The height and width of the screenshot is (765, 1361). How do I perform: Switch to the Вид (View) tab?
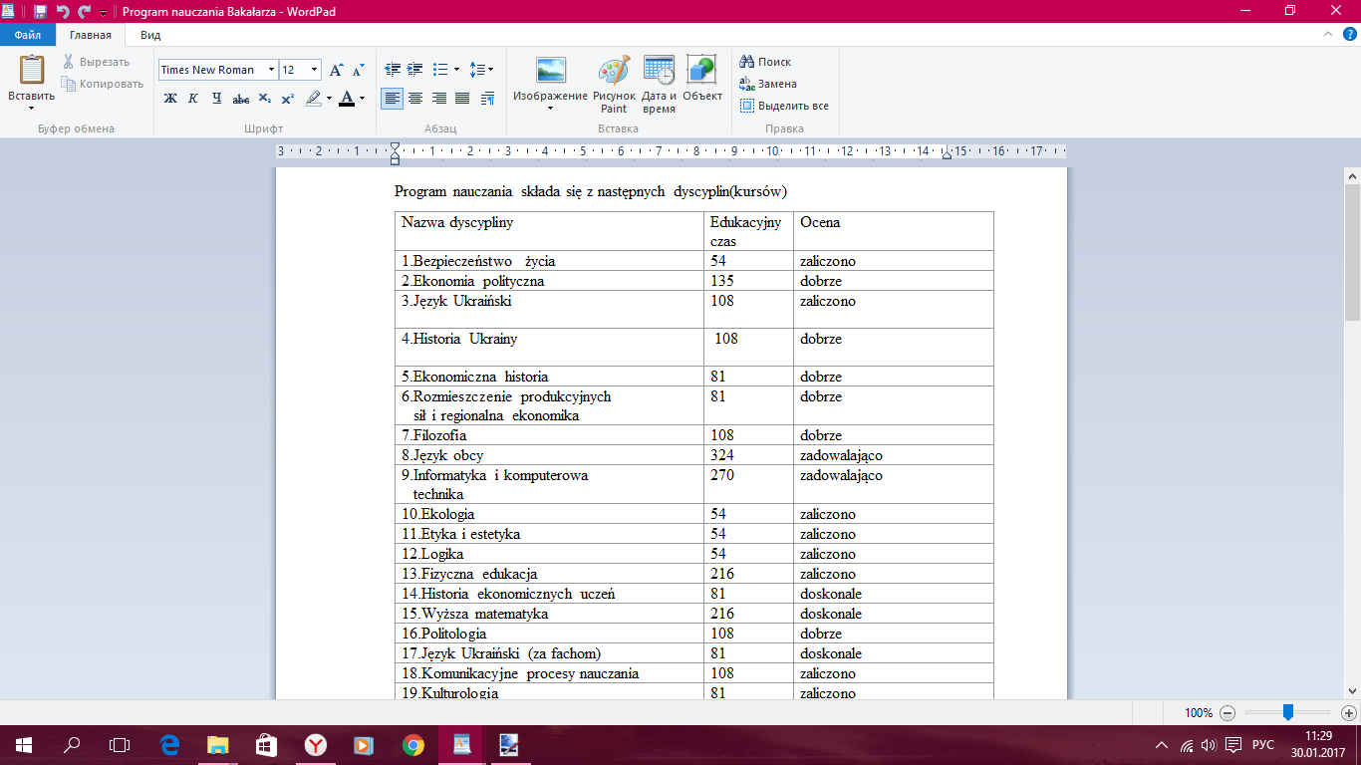(150, 34)
